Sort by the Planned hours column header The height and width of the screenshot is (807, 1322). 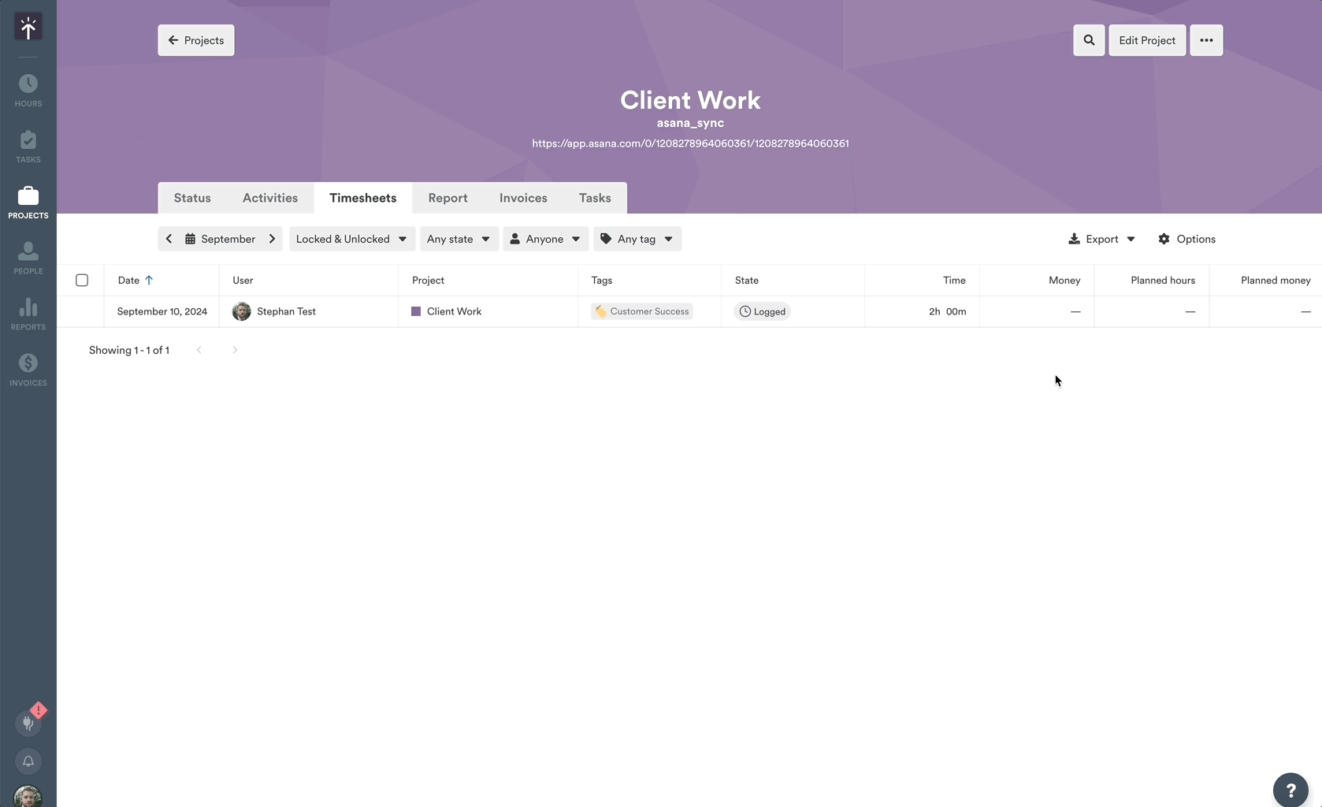point(1163,280)
